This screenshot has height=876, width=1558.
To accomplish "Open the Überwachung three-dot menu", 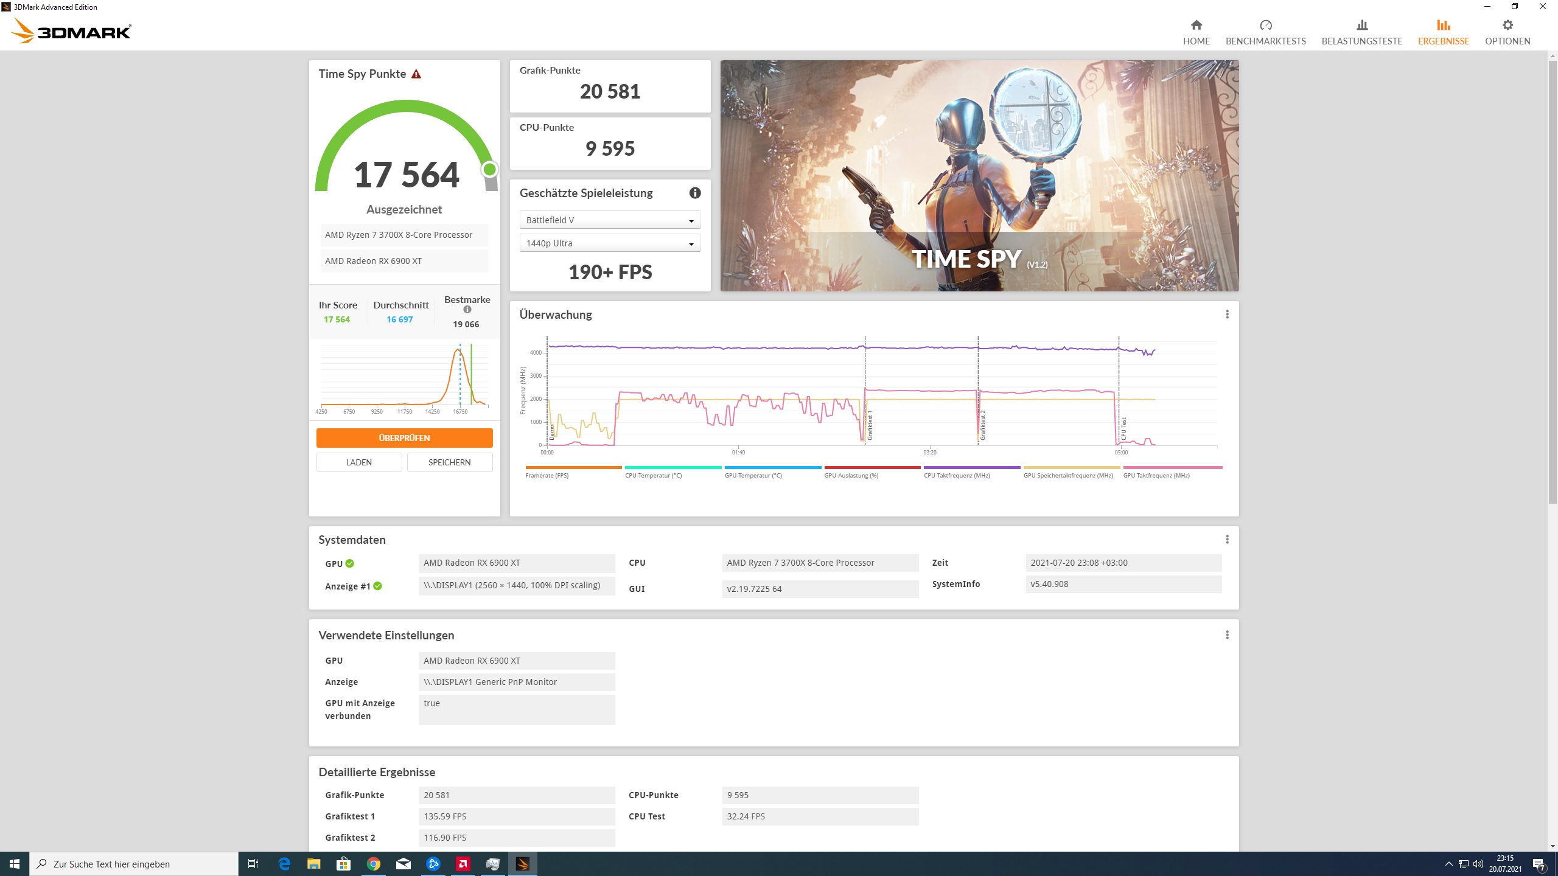I will pyautogui.click(x=1227, y=315).
